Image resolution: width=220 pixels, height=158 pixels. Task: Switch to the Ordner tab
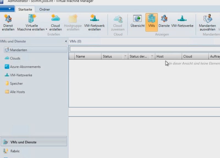click(45, 9)
